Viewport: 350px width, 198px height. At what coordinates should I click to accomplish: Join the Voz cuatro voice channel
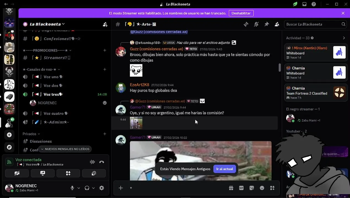(x=65, y=113)
